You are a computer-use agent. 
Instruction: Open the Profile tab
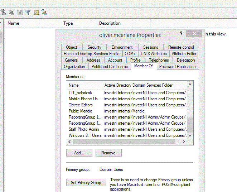coord(135,60)
